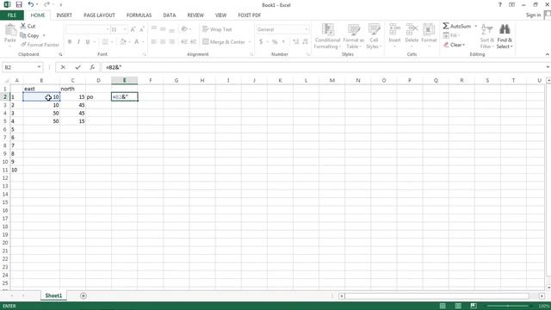Click the Increase Font Size icon
The image size is (551, 310).
coord(133,29)
